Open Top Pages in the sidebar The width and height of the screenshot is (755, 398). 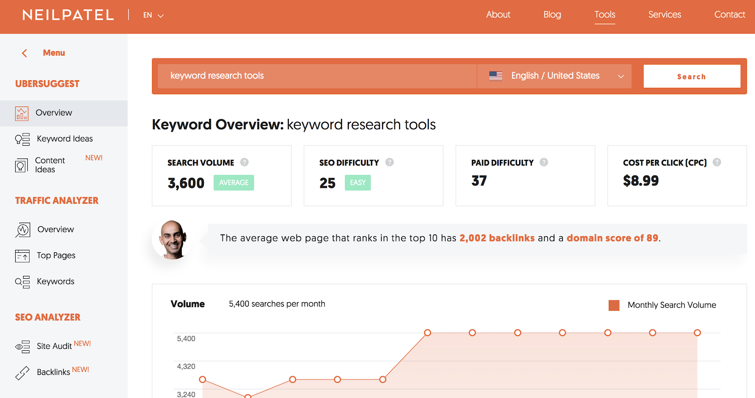coord(56,255)
